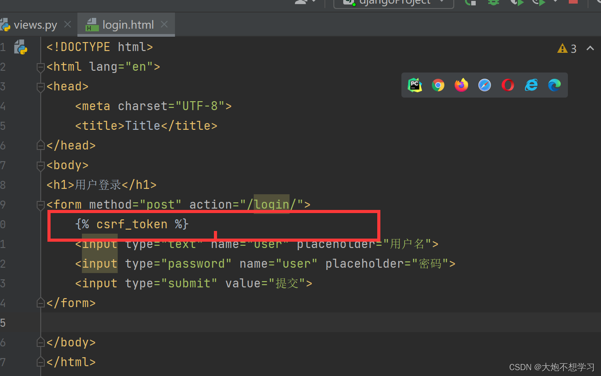Click fold marker at closing </body> tag
Image resolution: width=601 pixels, height=376 pixels.
pos(41,342)
